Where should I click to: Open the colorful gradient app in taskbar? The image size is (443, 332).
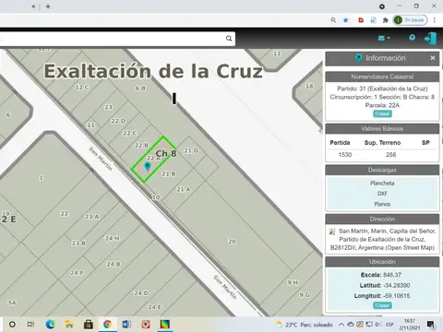click(165, 325)
